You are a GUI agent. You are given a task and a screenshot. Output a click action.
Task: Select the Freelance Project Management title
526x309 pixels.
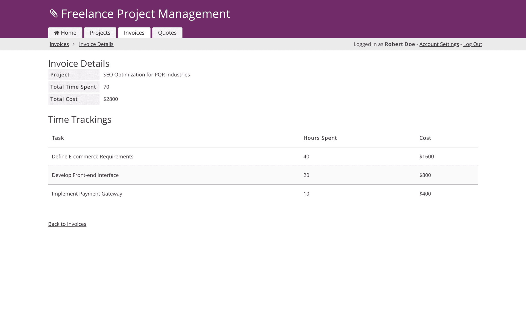(145, 14)
